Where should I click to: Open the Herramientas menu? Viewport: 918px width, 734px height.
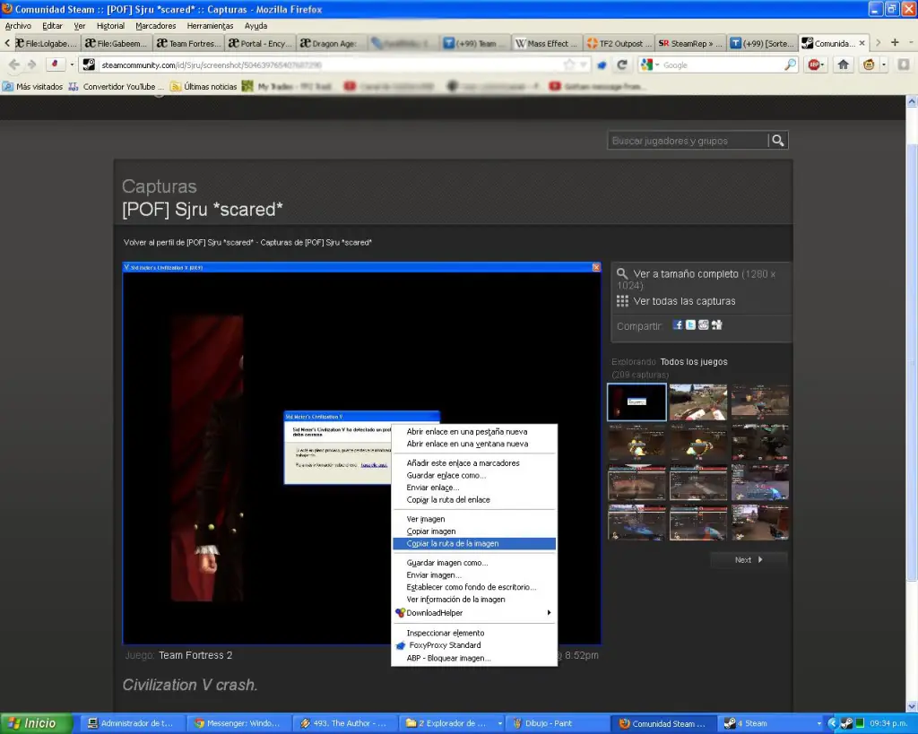(210, 26)
